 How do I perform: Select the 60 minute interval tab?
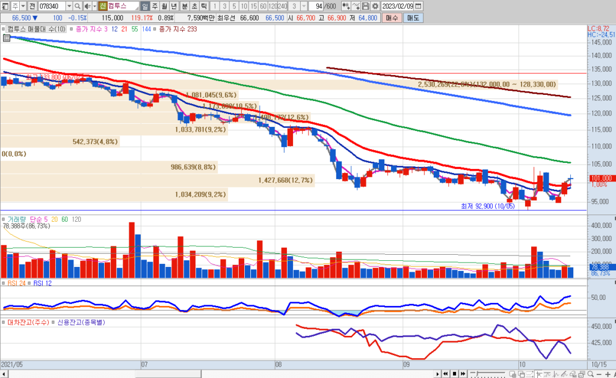click(x=262, y=6)
